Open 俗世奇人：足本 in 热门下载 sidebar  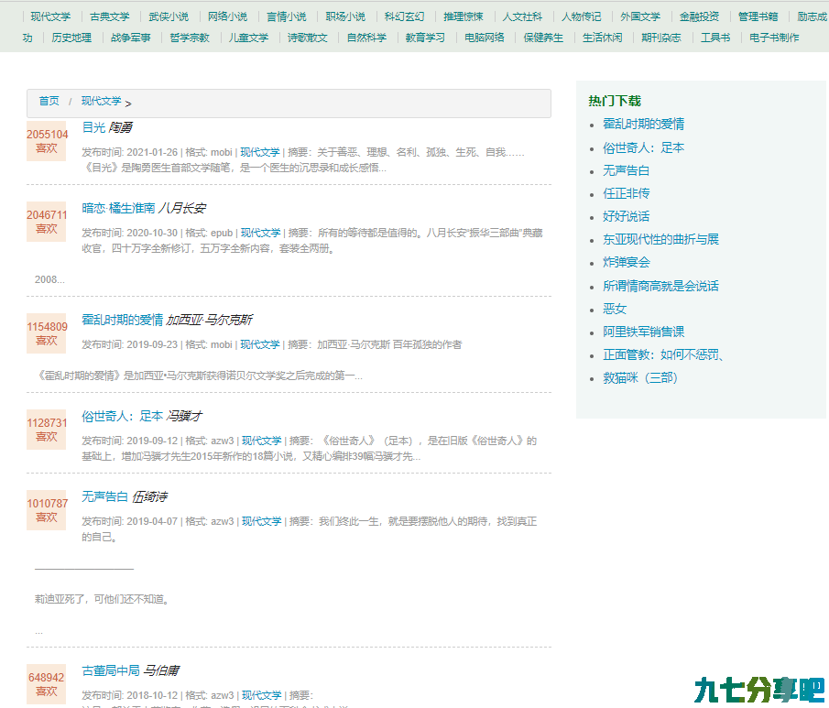[643, 147]
